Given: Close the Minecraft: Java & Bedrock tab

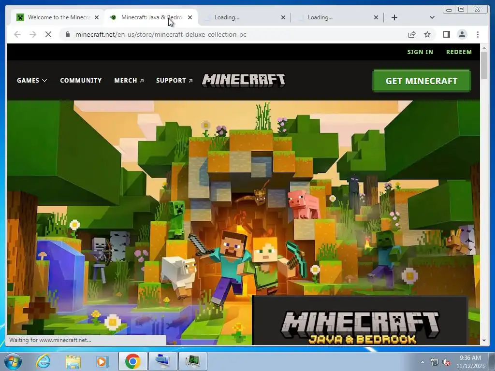Looking at the screenshot, I should coord(189,17).
